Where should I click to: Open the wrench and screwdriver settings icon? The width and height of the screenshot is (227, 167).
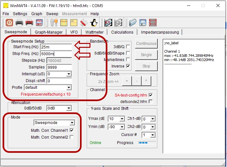(54, 23)
